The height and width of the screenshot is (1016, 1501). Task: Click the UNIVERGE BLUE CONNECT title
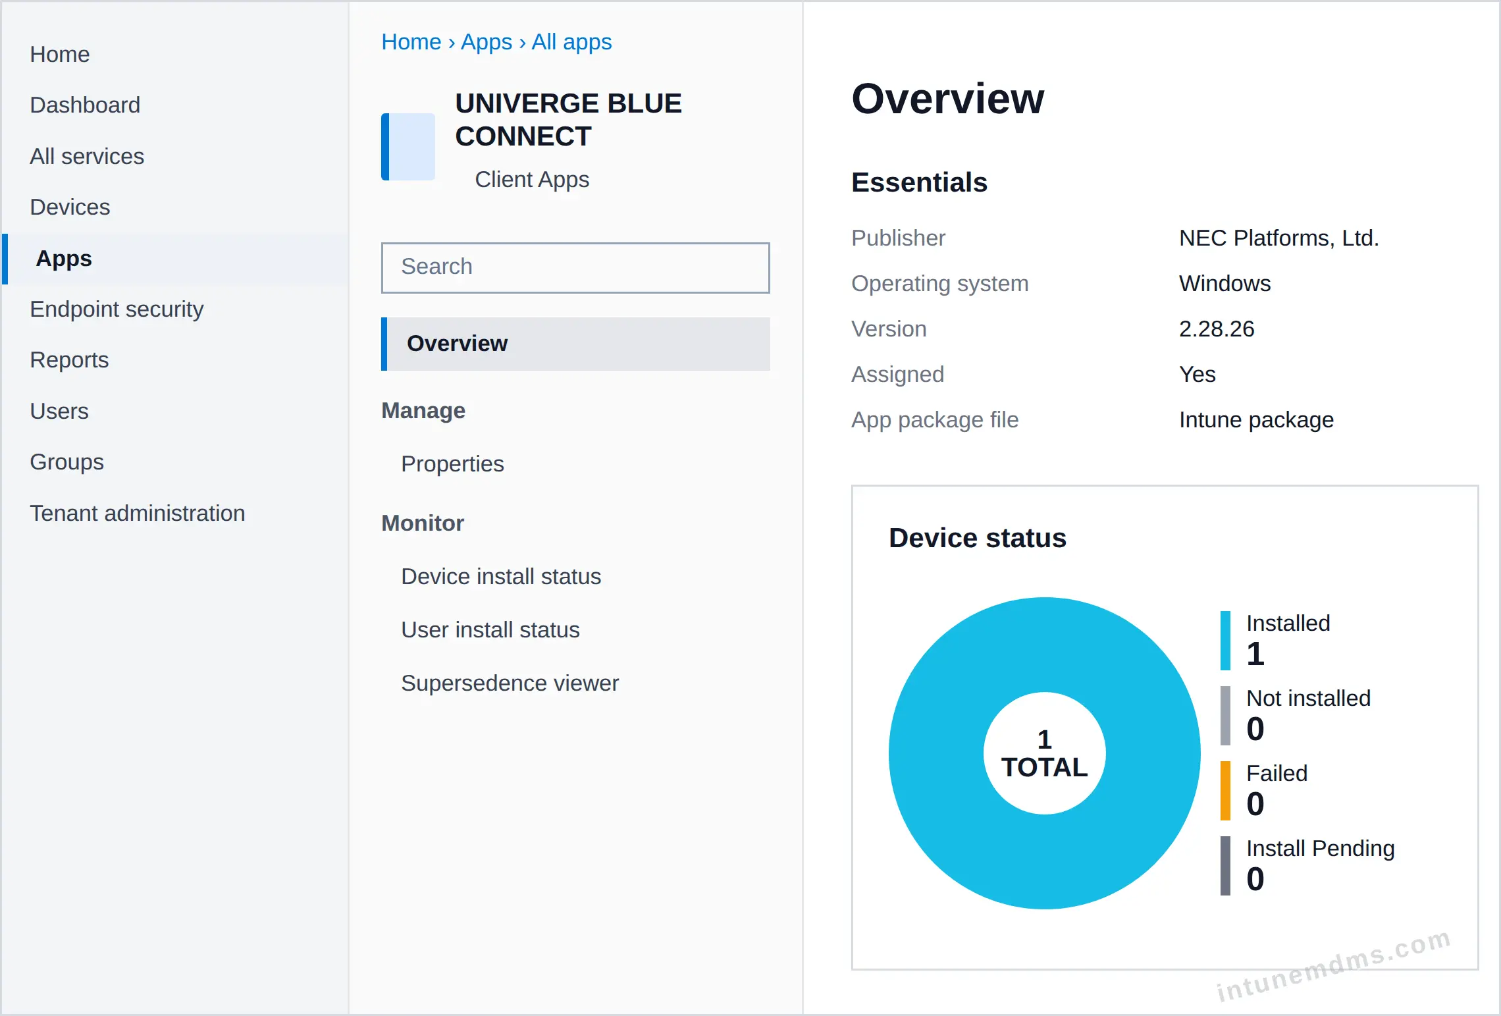click(x=569, y=120)
